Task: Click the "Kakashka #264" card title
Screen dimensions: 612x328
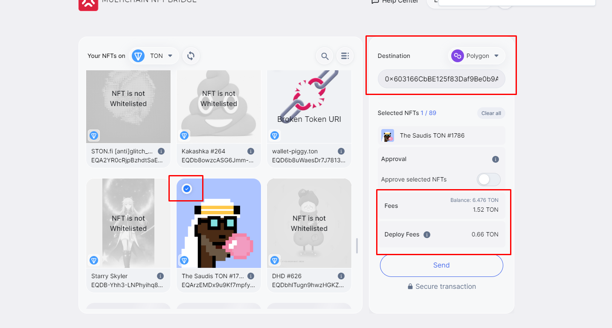Action: tap(203, 151)
